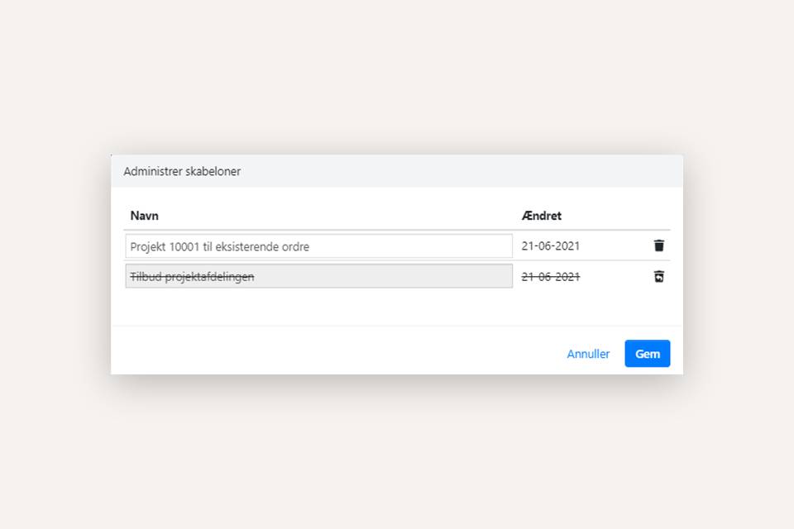Restore the deleted Tilbud projektafdelingen template
The height and width of the screenshot is (529, 794).
click(x=658, y=277)
